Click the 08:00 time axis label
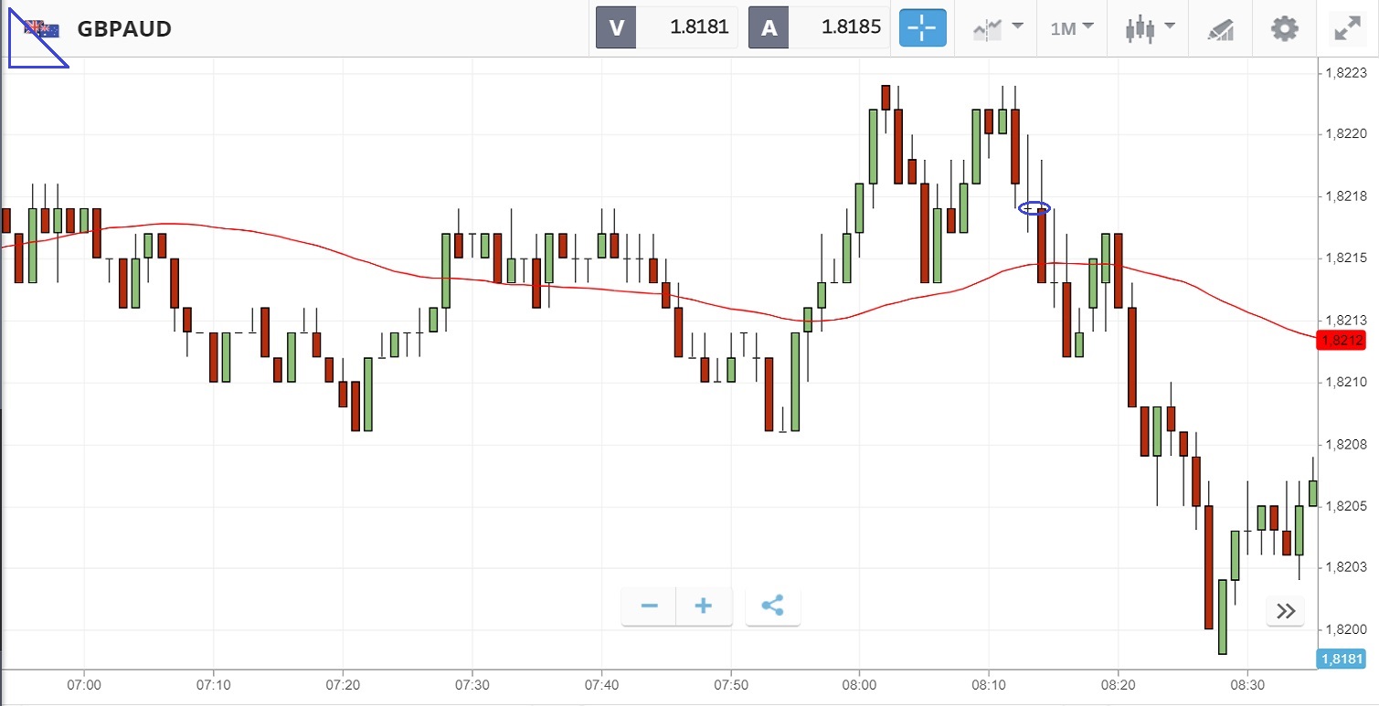Image resolution: width=1379 pixels, height=706 pixels. (x=859, y=684)
